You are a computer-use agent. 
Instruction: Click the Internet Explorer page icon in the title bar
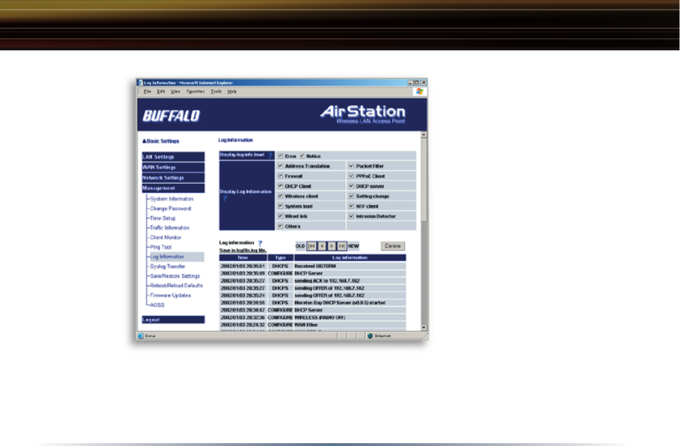coord(140,83)
